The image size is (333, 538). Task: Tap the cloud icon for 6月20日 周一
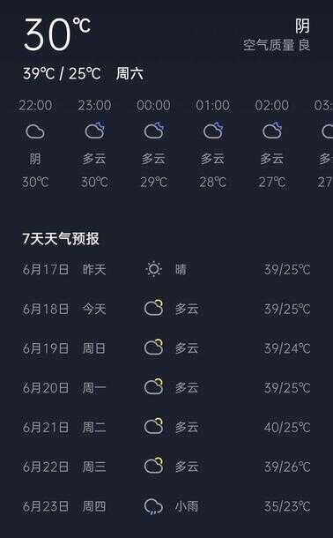153,387
